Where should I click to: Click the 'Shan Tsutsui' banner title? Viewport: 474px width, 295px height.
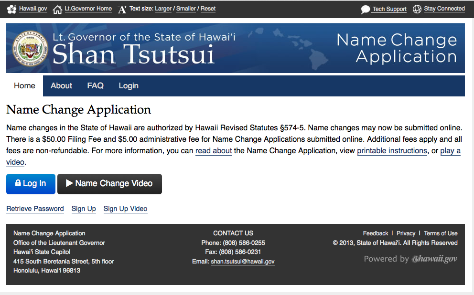click(133, 54)
